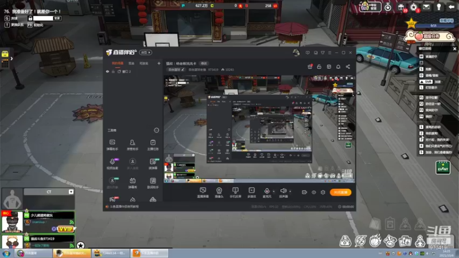Expand the CT dropdown in the game team panel

tap(71, 192)
